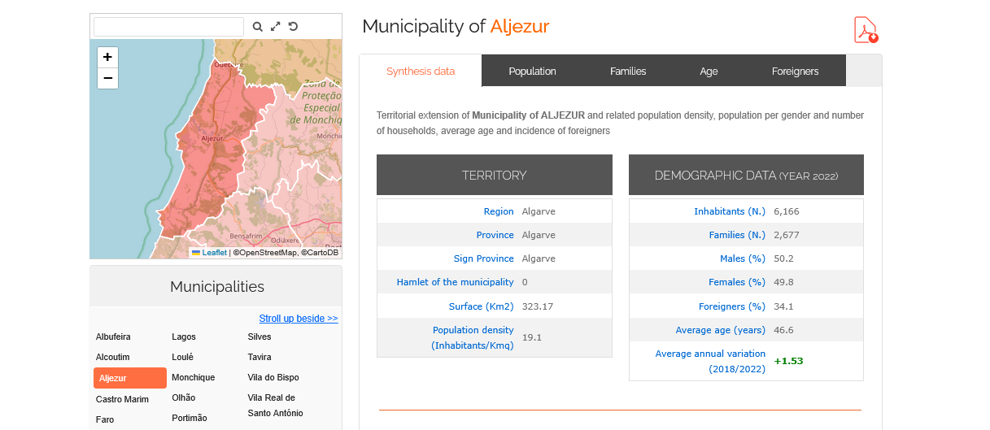Click the Males (%) label
990x430 pixels.
tap(743, 258)
